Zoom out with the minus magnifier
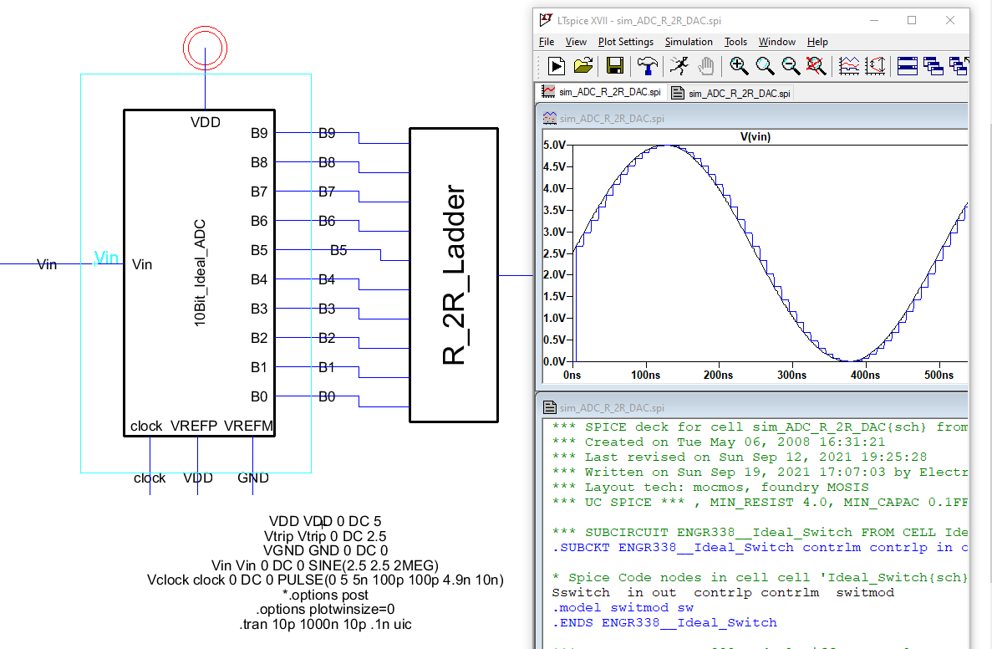Viewport: 992px width, 649px height. 791,66
